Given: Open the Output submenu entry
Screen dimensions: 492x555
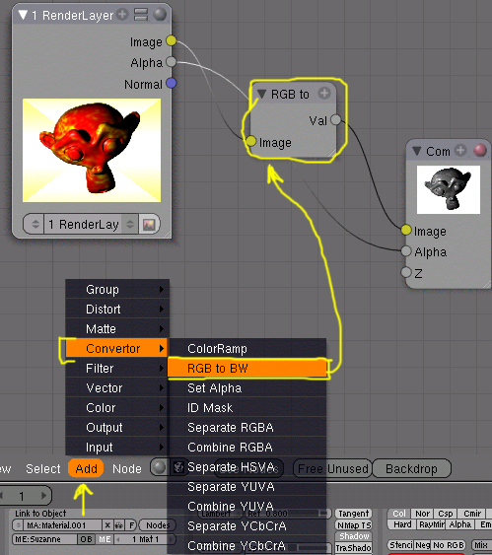Looking at the screenshot, I should coord(117,427).
